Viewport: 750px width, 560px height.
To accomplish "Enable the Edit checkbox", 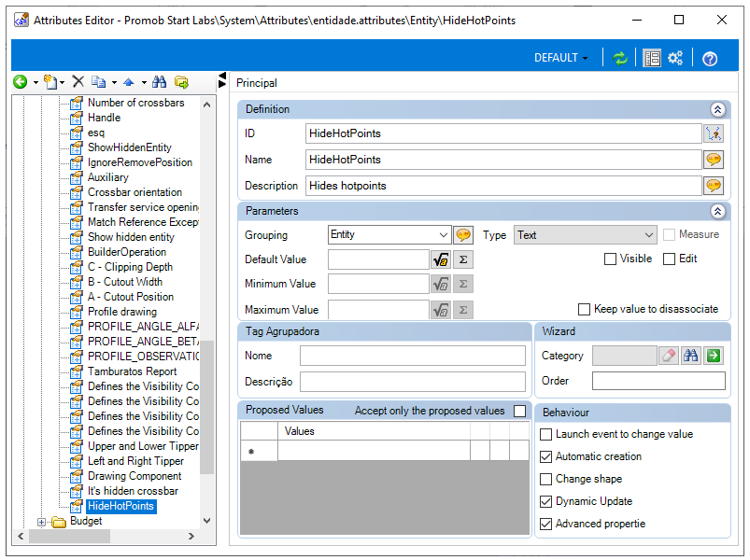I will 669,259.
